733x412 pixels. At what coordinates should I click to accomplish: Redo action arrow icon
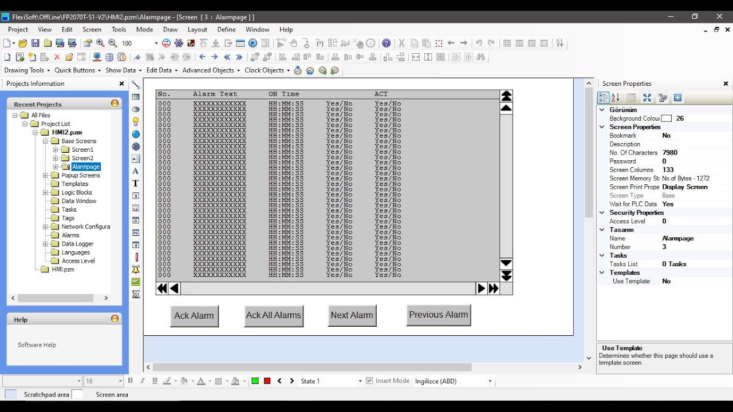coord(491,43)
